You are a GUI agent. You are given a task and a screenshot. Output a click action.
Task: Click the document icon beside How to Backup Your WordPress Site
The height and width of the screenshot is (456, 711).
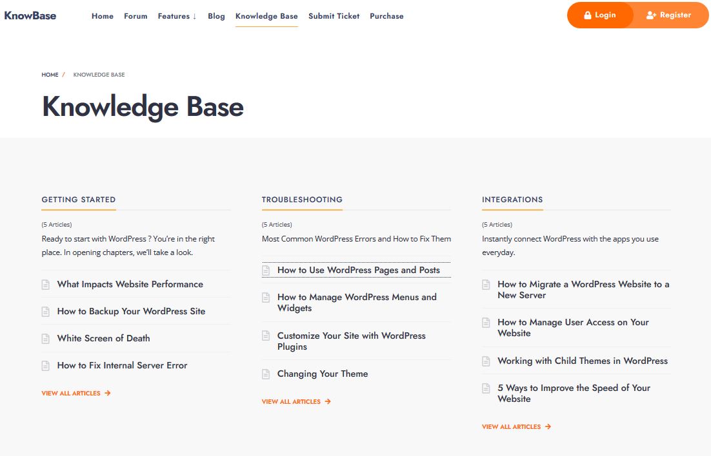coord(45,312)
